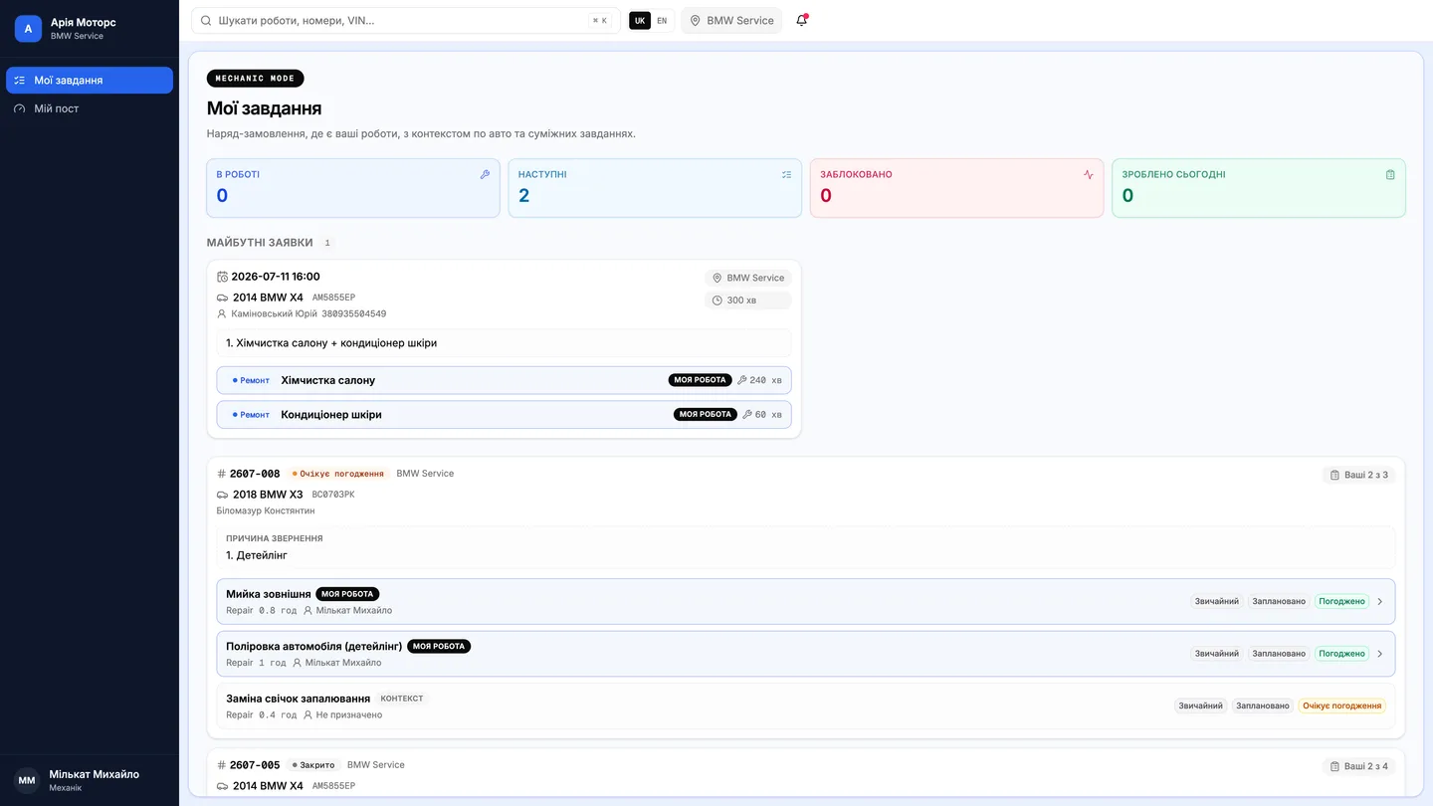This screenshot has height=806, width=1433.
Task: Click pulse icon in Заблоковано card
Action: point(1088,174)
